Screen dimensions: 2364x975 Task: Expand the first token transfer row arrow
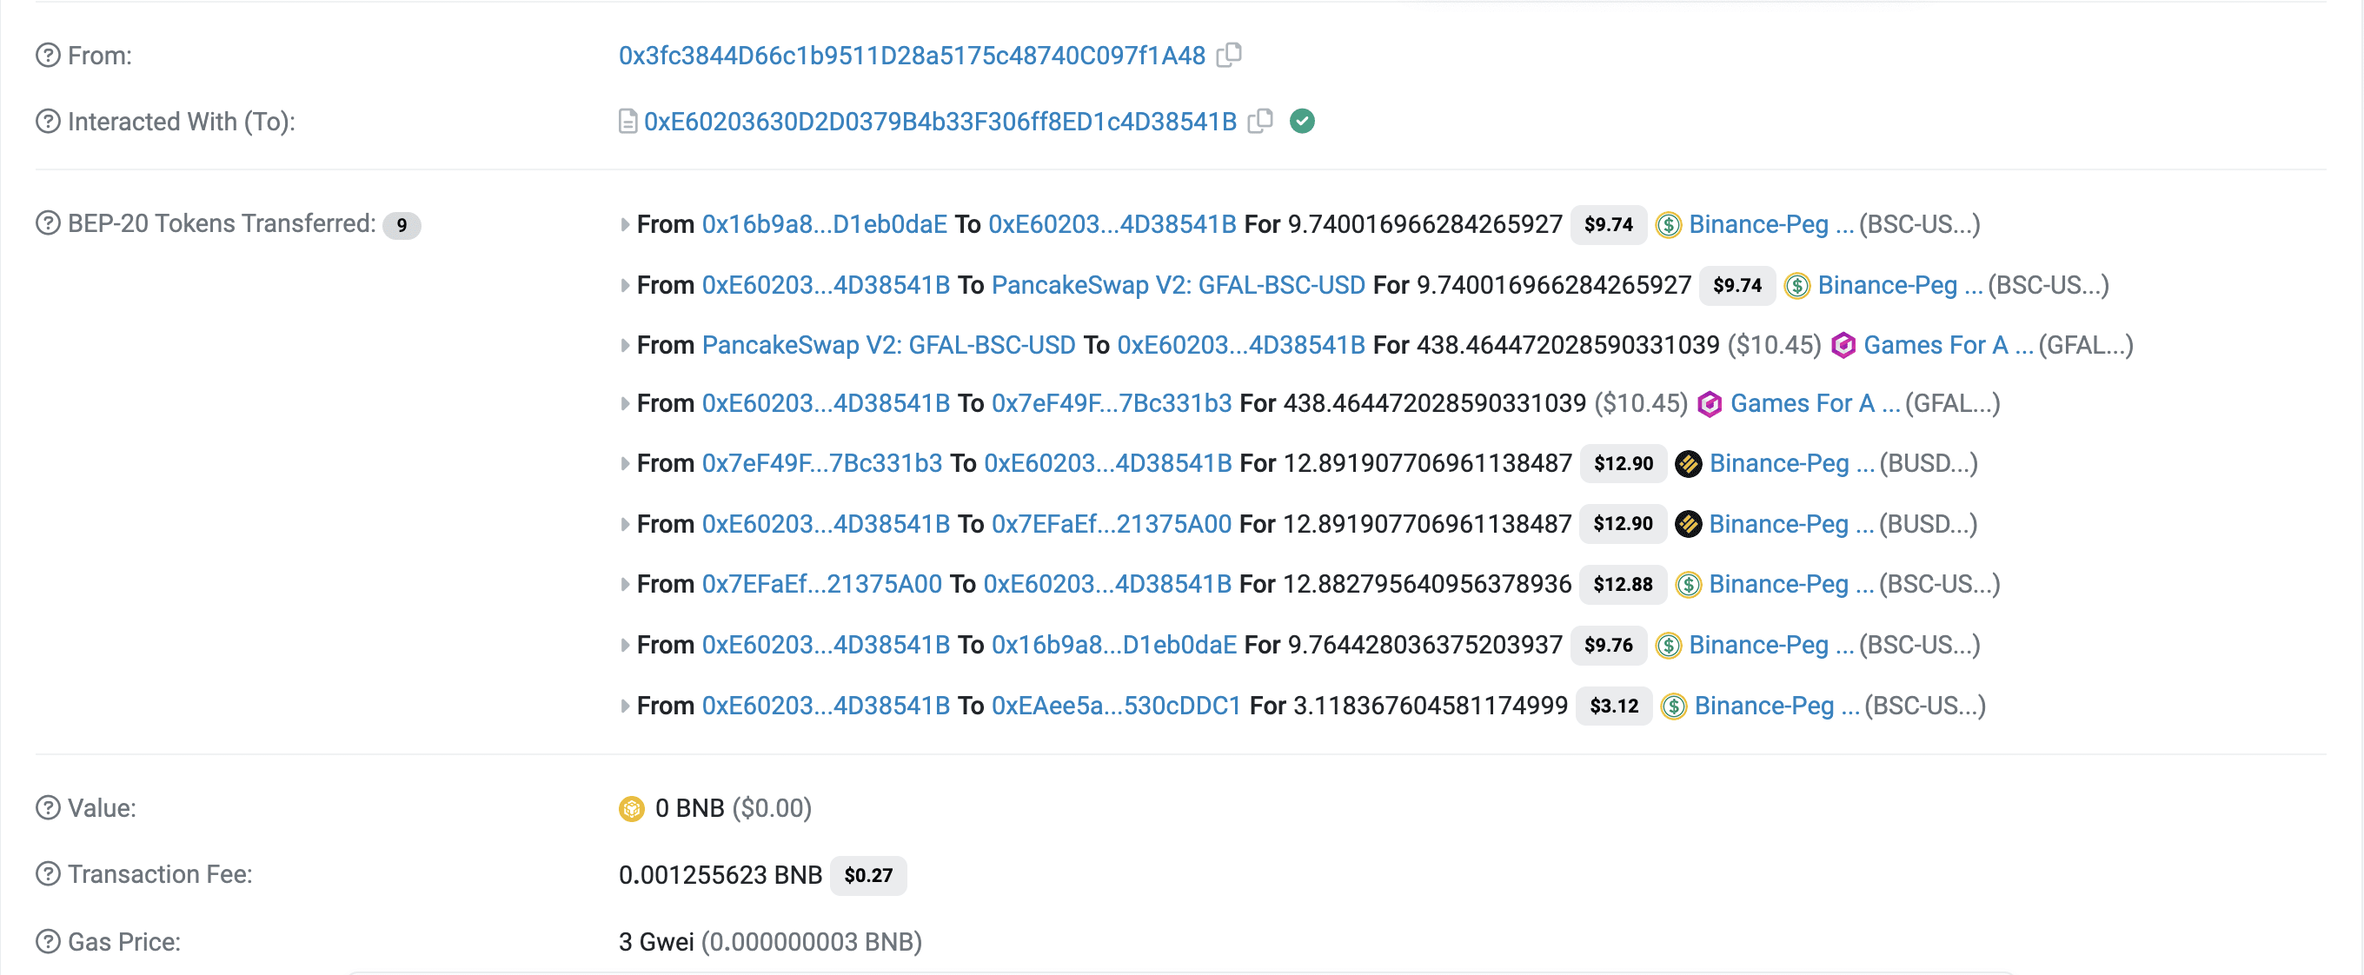[625, 225]
